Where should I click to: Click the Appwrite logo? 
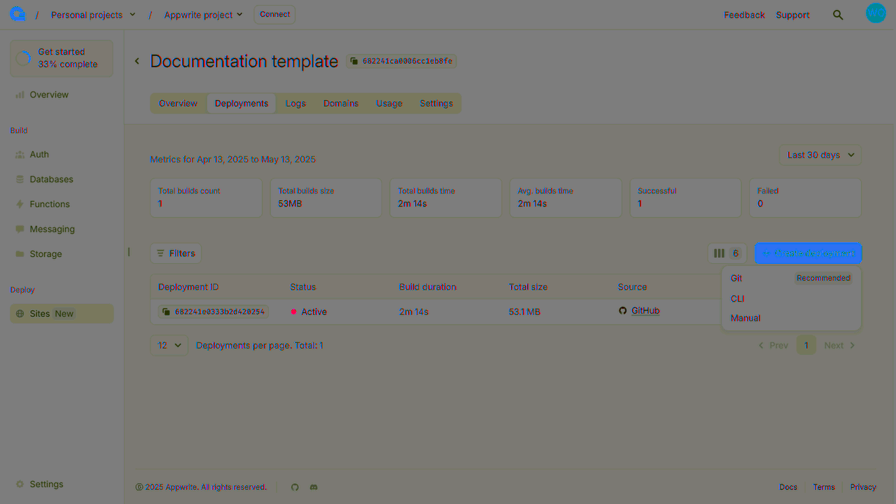17,13
